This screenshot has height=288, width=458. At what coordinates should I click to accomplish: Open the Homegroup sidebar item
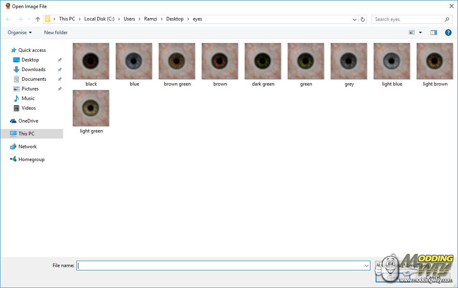point(31,159)
